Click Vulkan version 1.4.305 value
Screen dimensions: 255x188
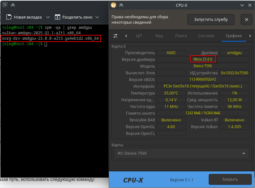click(234, 127)
